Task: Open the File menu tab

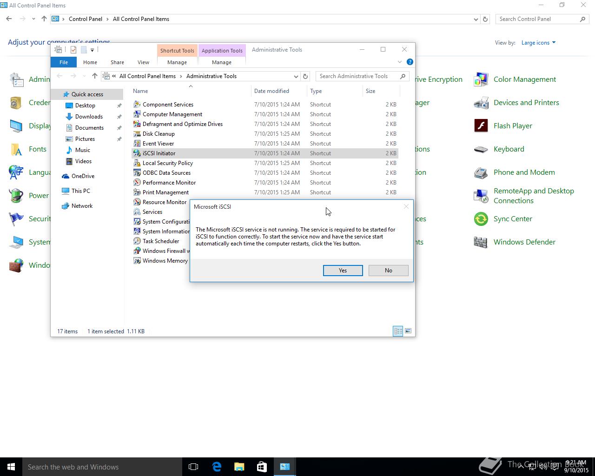Action: point(64,62)
